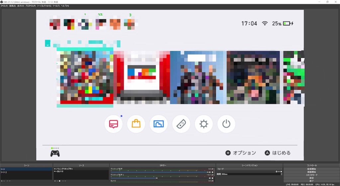
Task: Add a new source with plus button
Action: (x=55, y=181)
